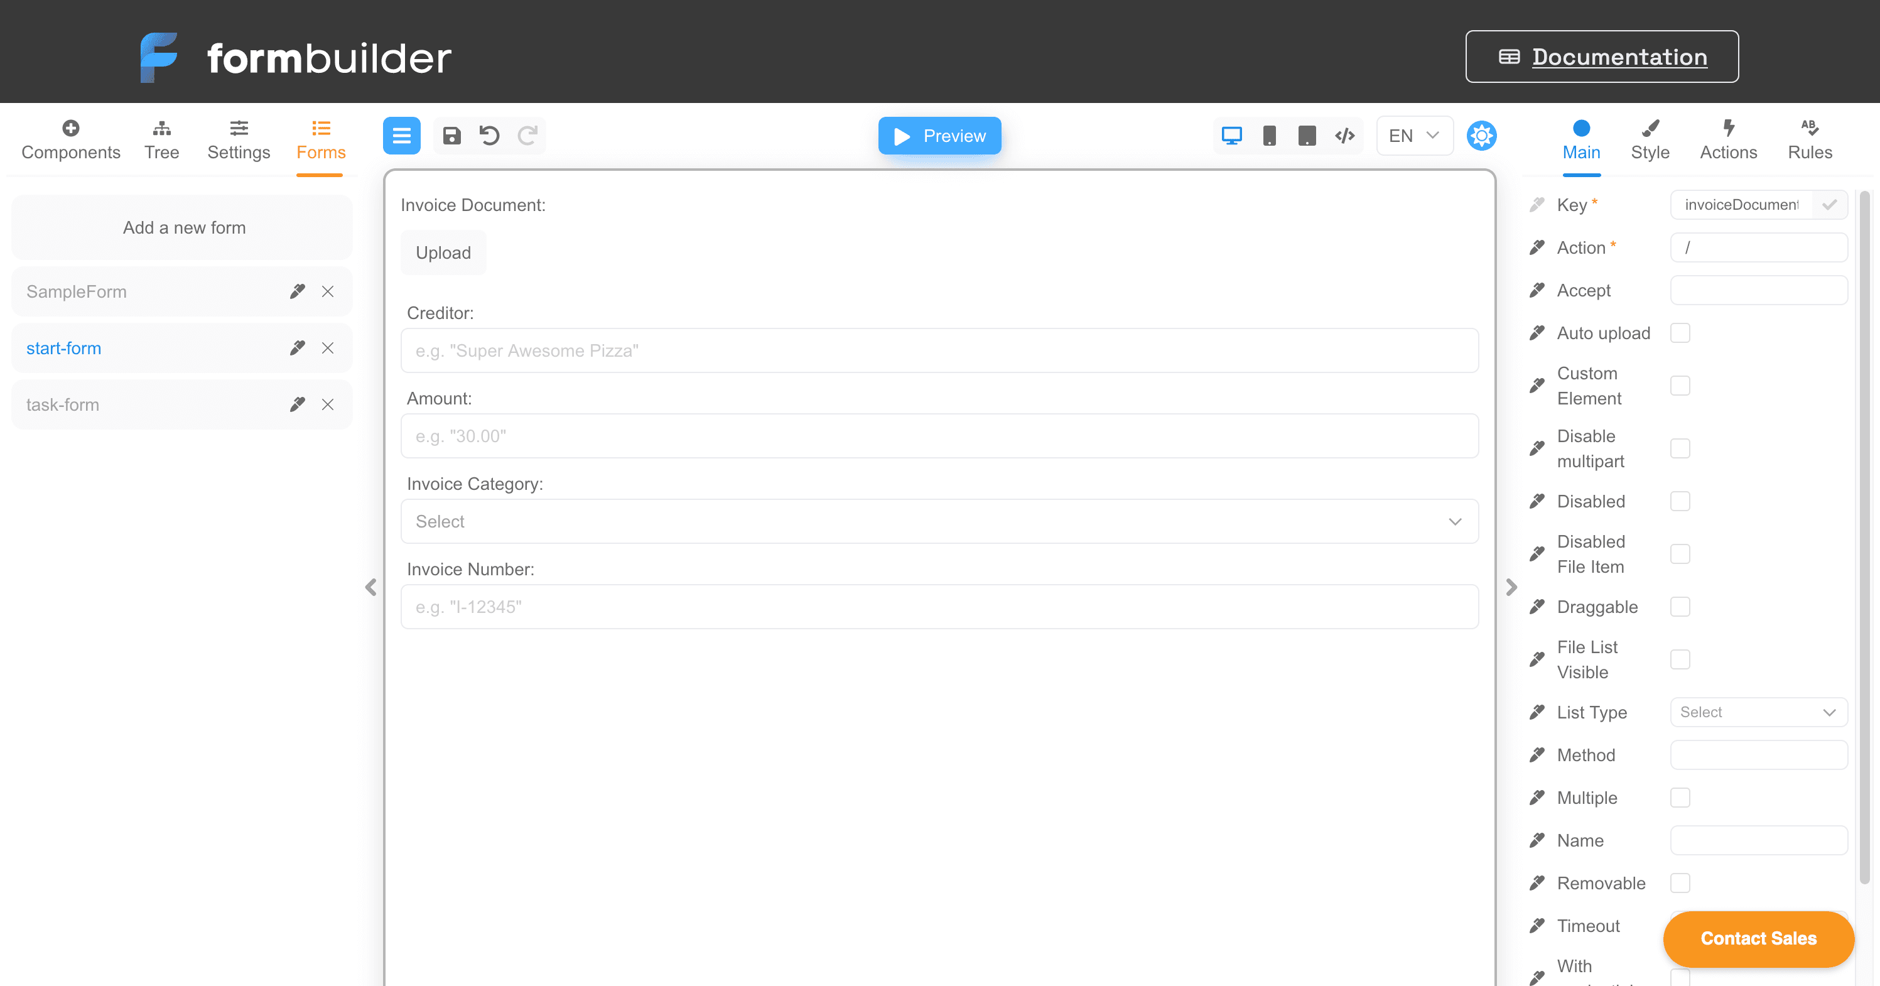Switch to the Style tab
This screenshot has height=986, width=1880.
[x=1651, y=140]
